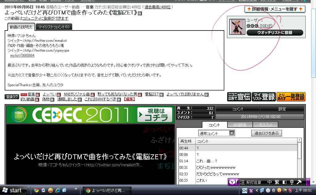
Task: Click the 【編集】 tag edit link
Action: click(130, 99)
